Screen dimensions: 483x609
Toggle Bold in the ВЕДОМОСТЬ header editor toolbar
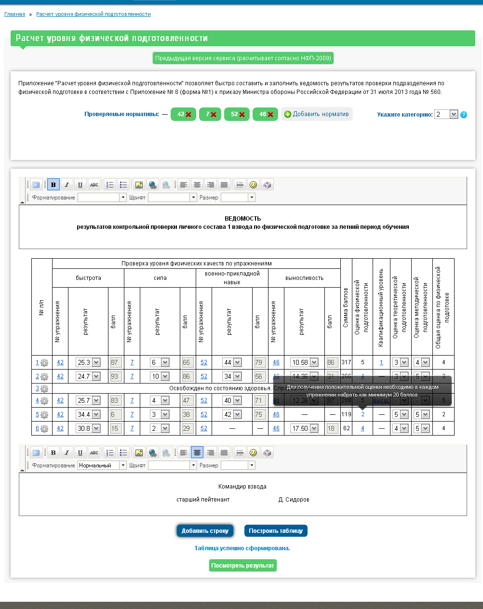click(54, 185)
